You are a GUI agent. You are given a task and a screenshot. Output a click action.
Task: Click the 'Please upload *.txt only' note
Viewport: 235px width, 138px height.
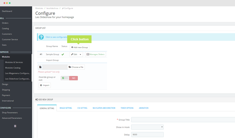point(49,72)
